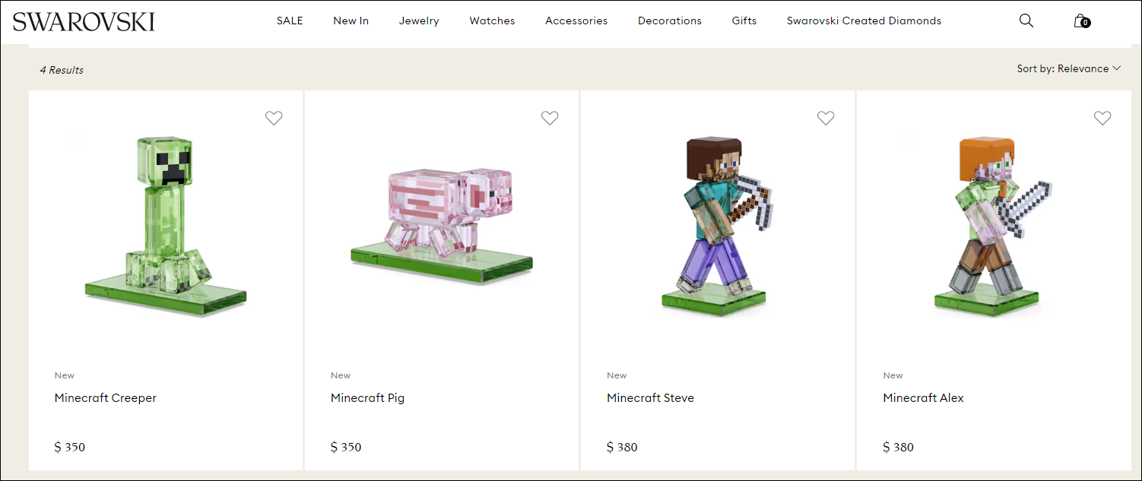
Task: Go to Swarovski Created Diamonds
Action: (x=864, y=21)
